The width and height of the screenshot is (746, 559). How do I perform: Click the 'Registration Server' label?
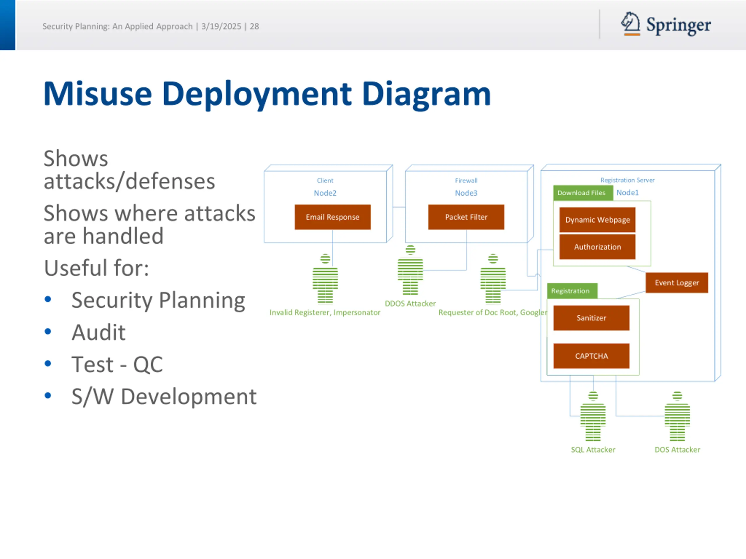(x=627, y=180)
